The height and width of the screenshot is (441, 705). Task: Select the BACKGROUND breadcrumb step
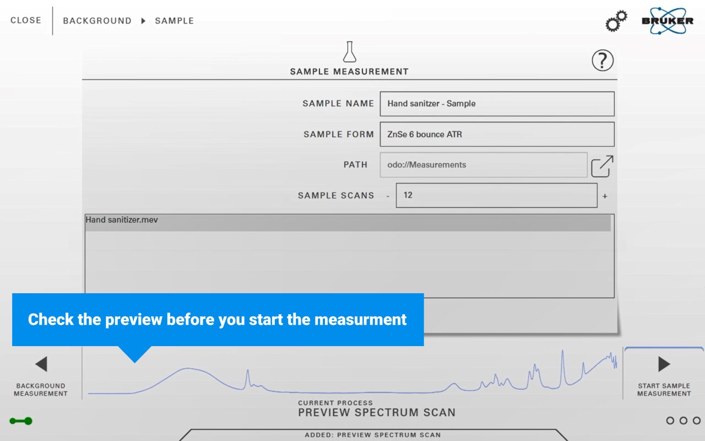click(x=97, y=21)
